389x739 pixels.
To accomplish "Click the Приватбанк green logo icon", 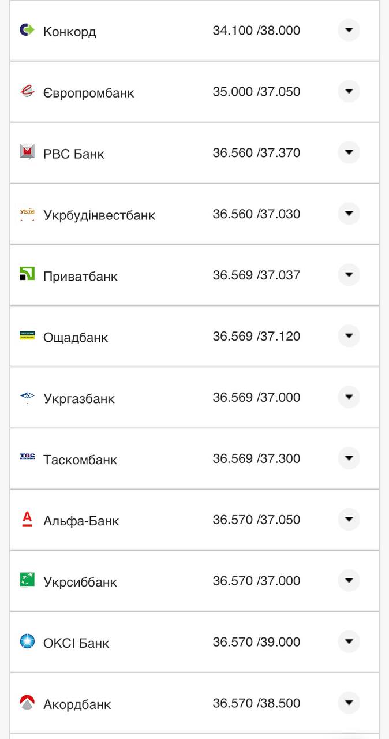I will coord(27,274).
